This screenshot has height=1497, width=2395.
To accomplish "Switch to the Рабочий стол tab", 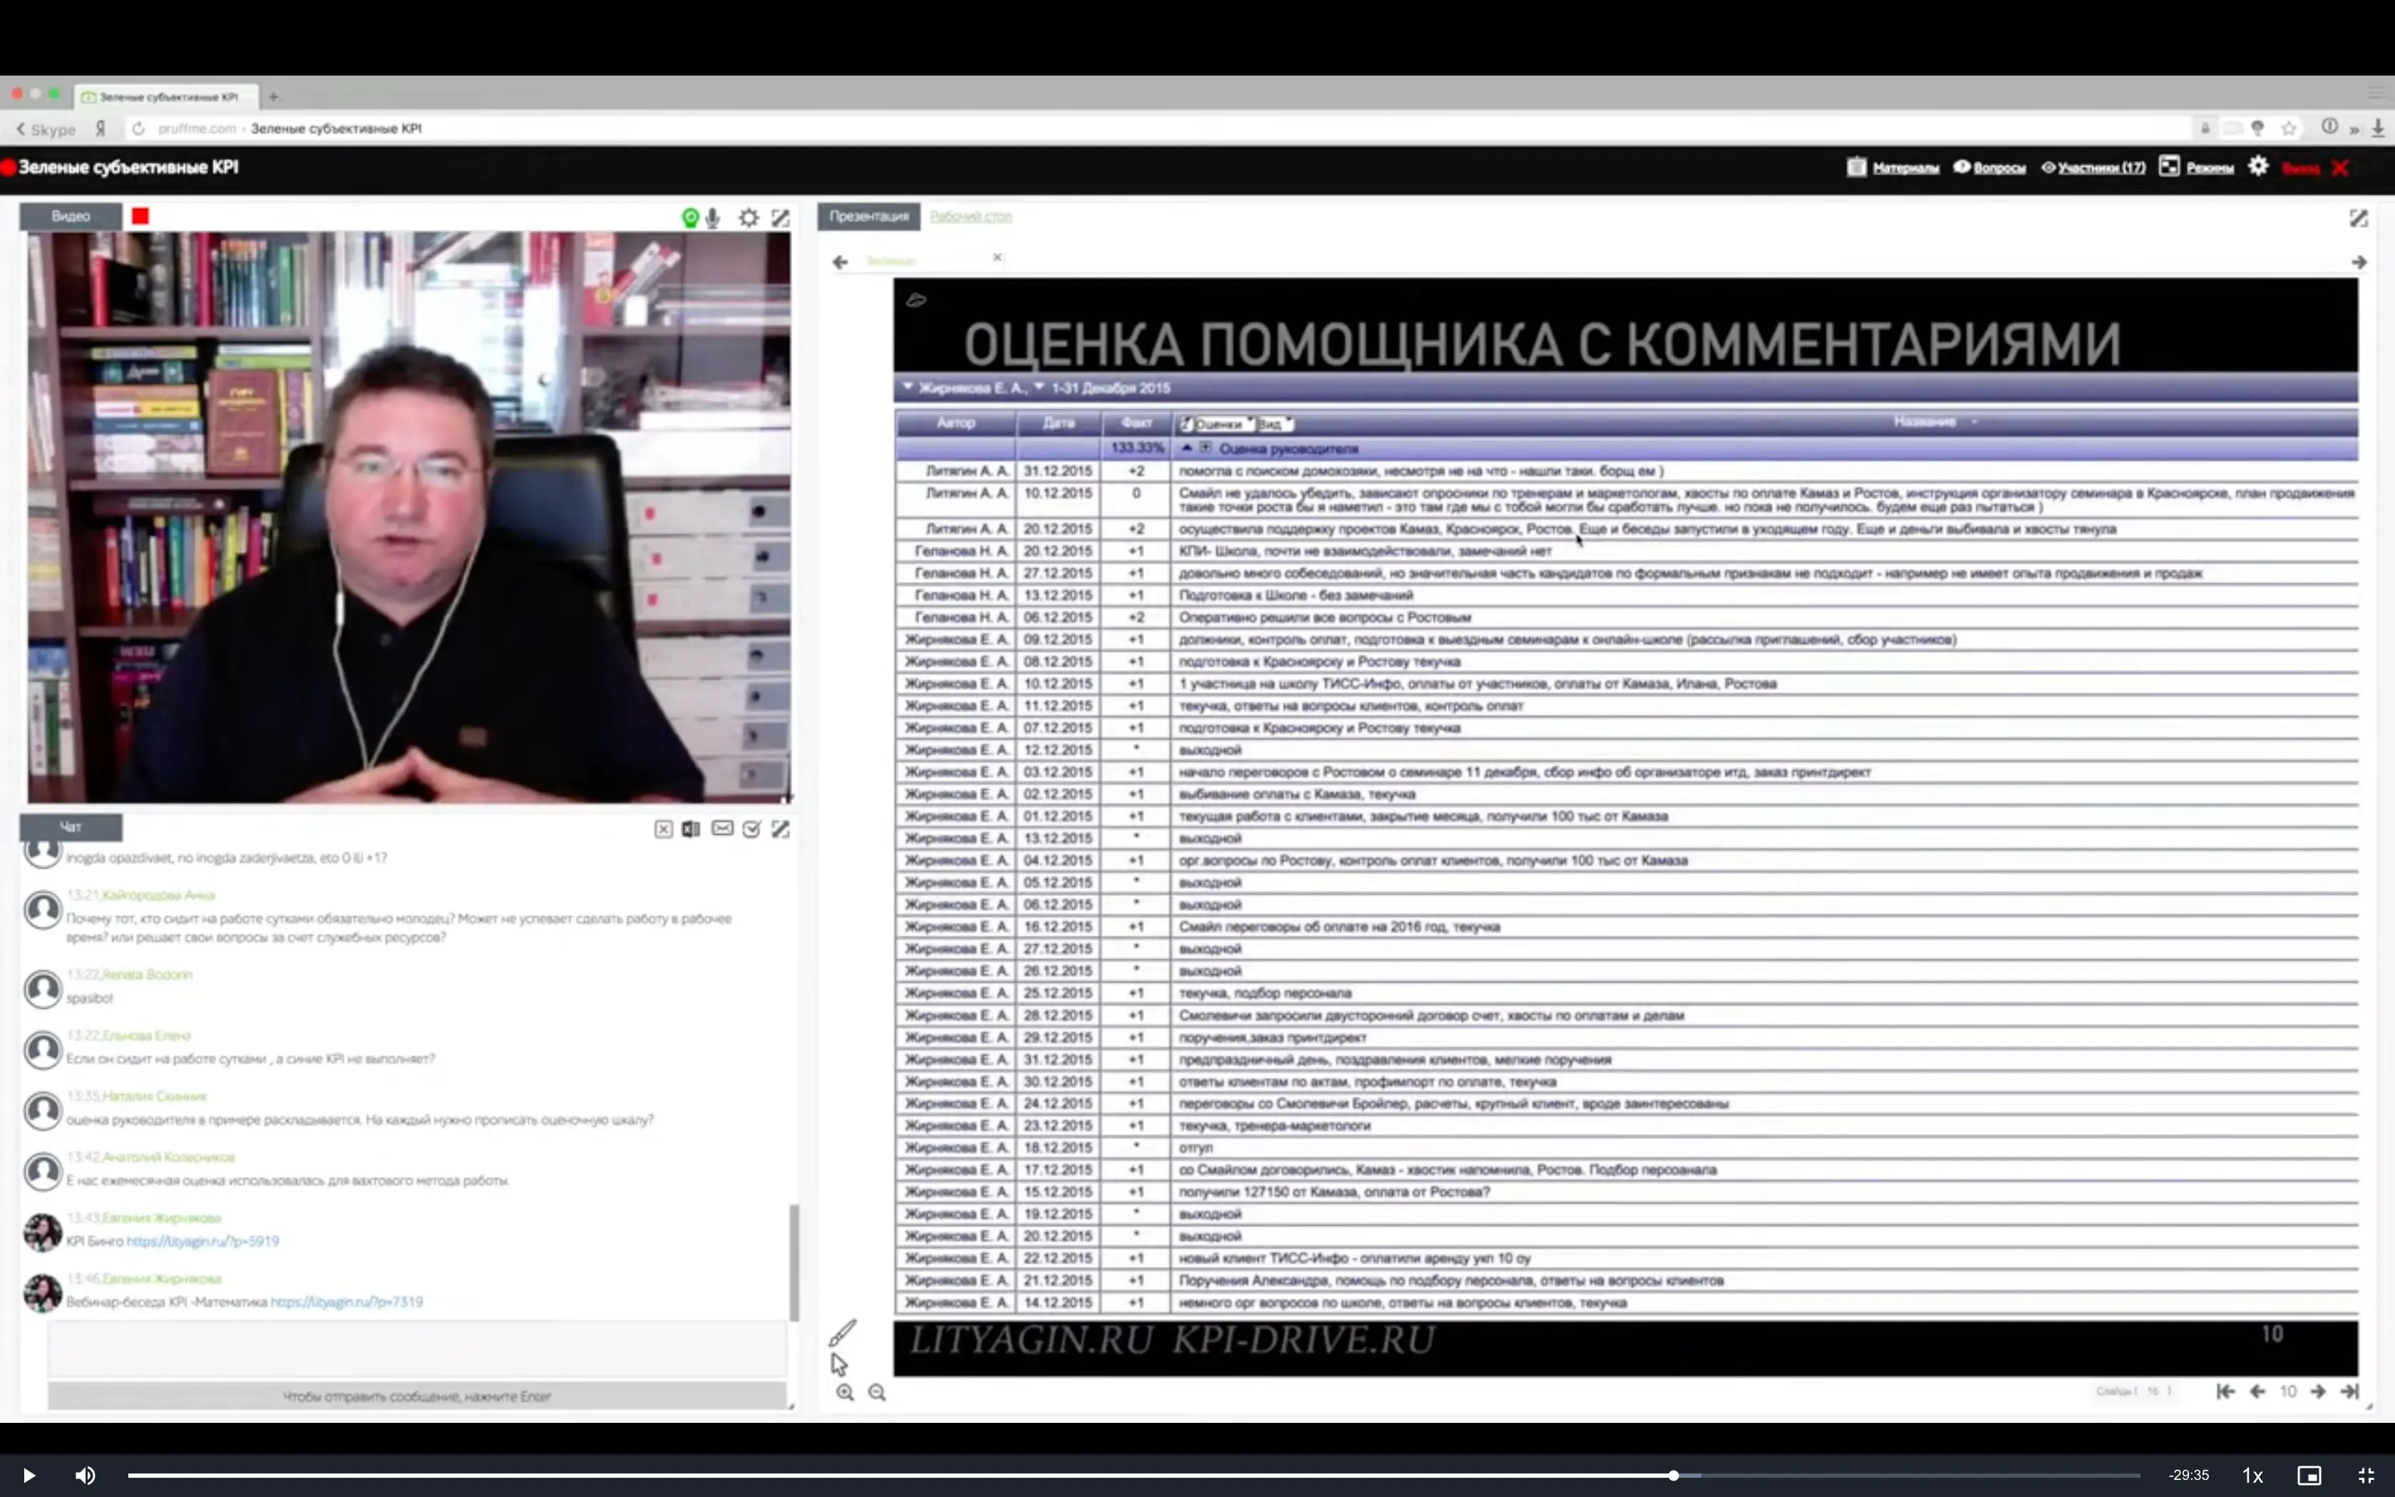I will 971,216.
